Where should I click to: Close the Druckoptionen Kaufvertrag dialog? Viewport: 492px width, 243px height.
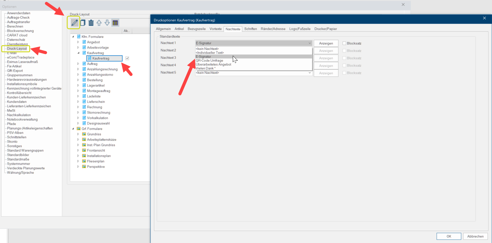point(484,18)
